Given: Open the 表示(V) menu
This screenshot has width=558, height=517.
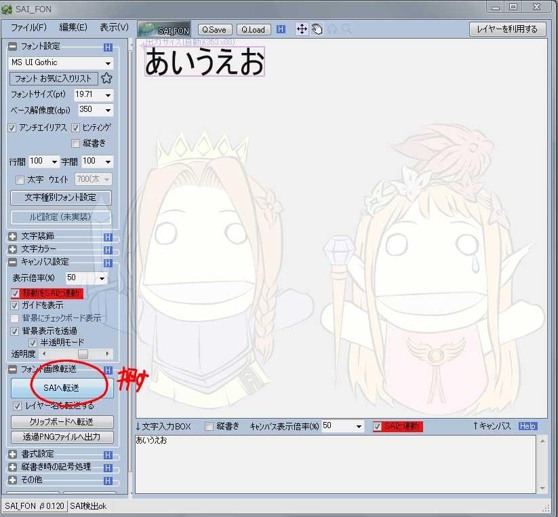Looking at the screenshot, I should pyautogui.click(x=114, y=27).
